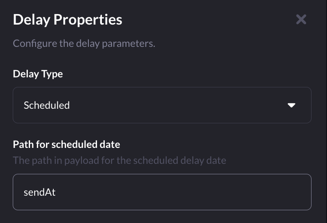Select the Scheduled value text
Screen dimensions: 327x223
47,105
